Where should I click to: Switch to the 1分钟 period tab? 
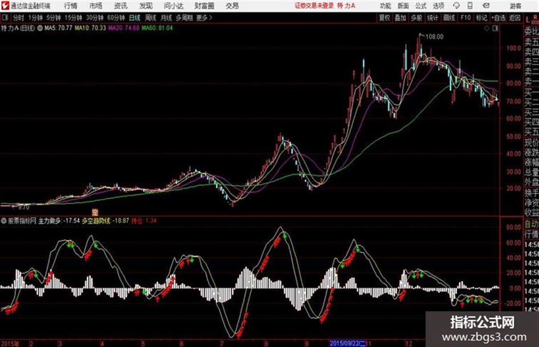(x=35, y=18)
